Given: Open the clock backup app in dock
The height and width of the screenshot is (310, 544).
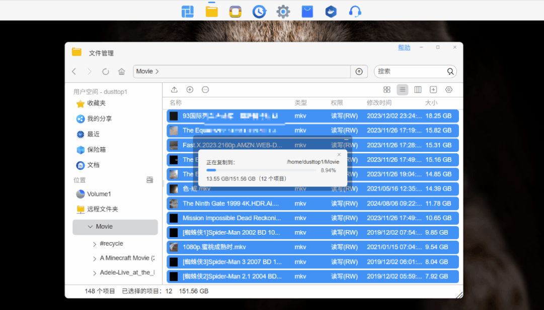Looking at the screenshot, I should (x=259, y=12).
